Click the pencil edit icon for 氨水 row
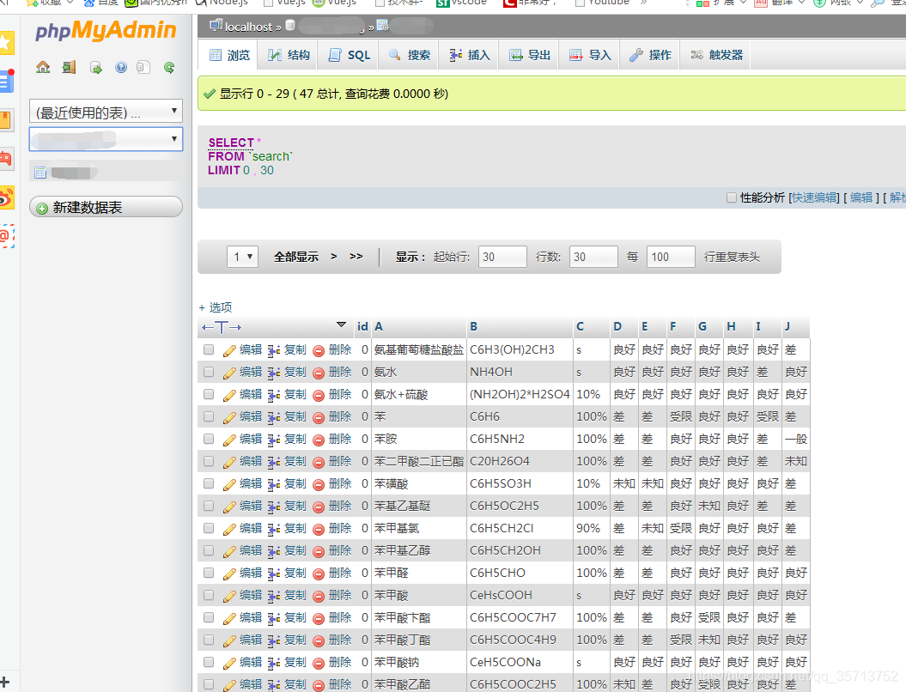The width and height of the screenshot is (906, 692). [228, 373]
